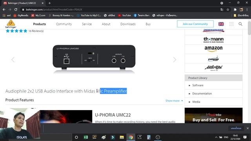The width and height of the screenshot is (251, 141).
Task: Open the Community menu
Action: click(64, 24)
